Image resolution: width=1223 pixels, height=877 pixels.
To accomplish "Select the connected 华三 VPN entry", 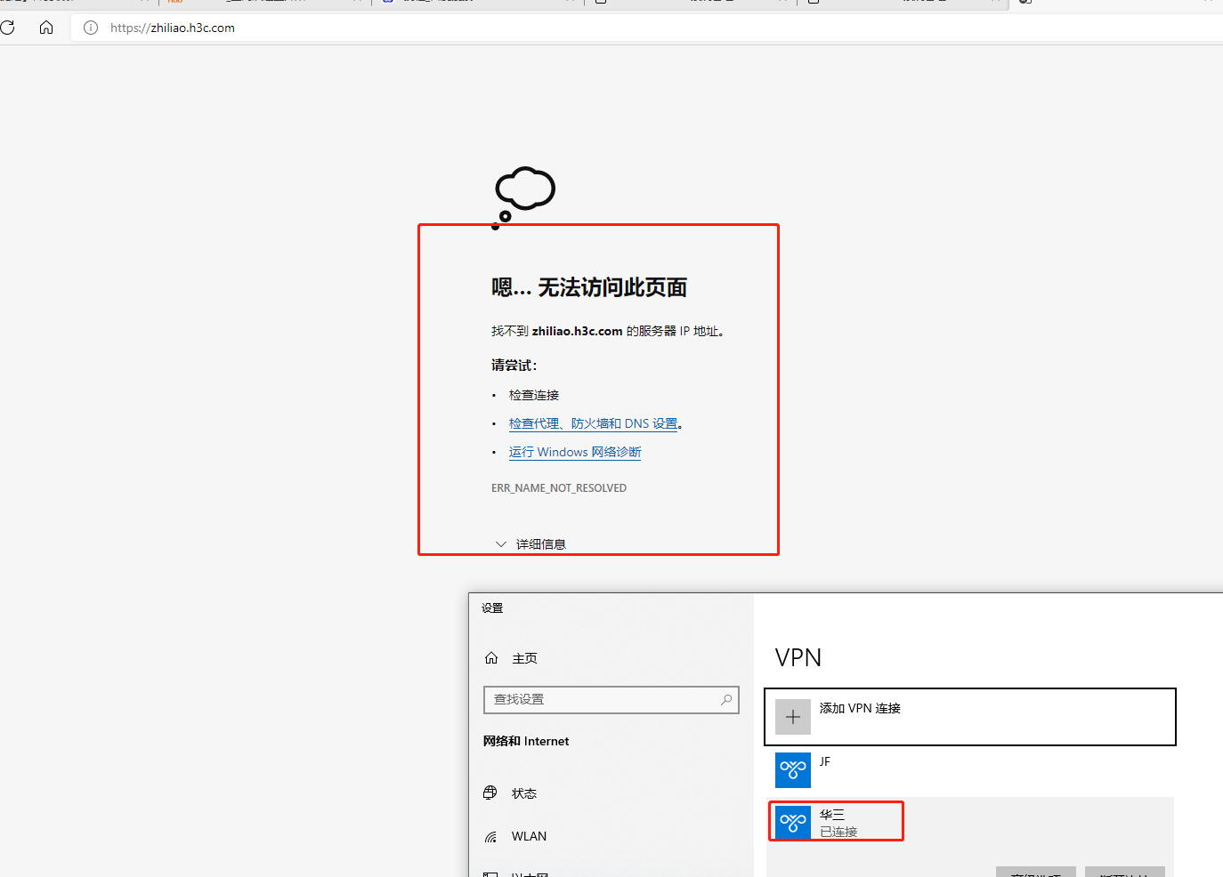I will pos(970,821).
